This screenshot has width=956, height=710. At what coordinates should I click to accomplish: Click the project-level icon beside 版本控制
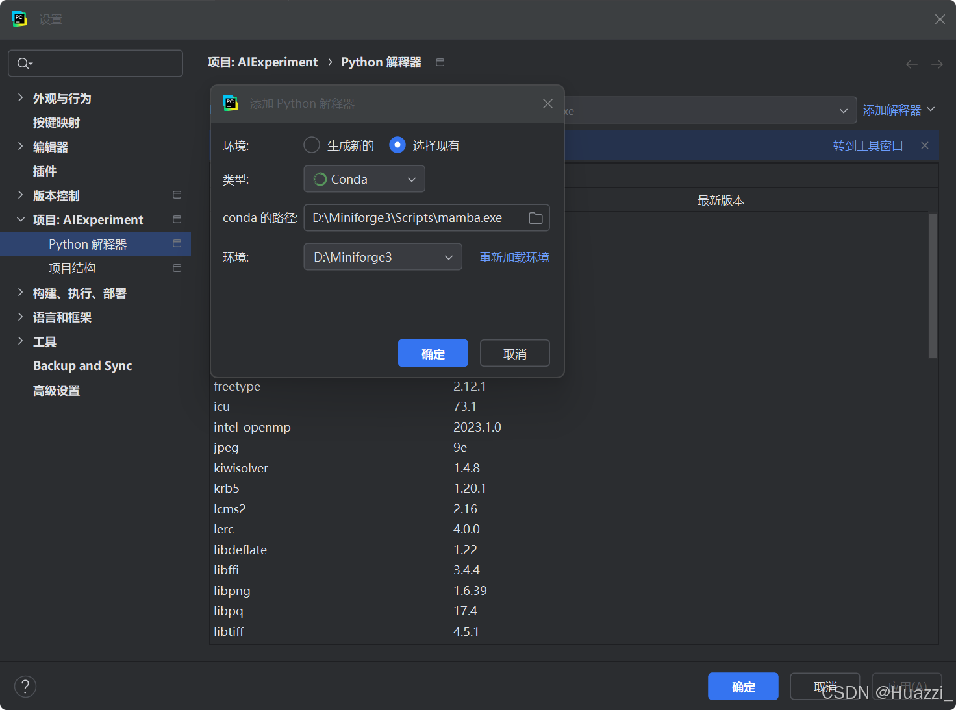coord(177,195)
